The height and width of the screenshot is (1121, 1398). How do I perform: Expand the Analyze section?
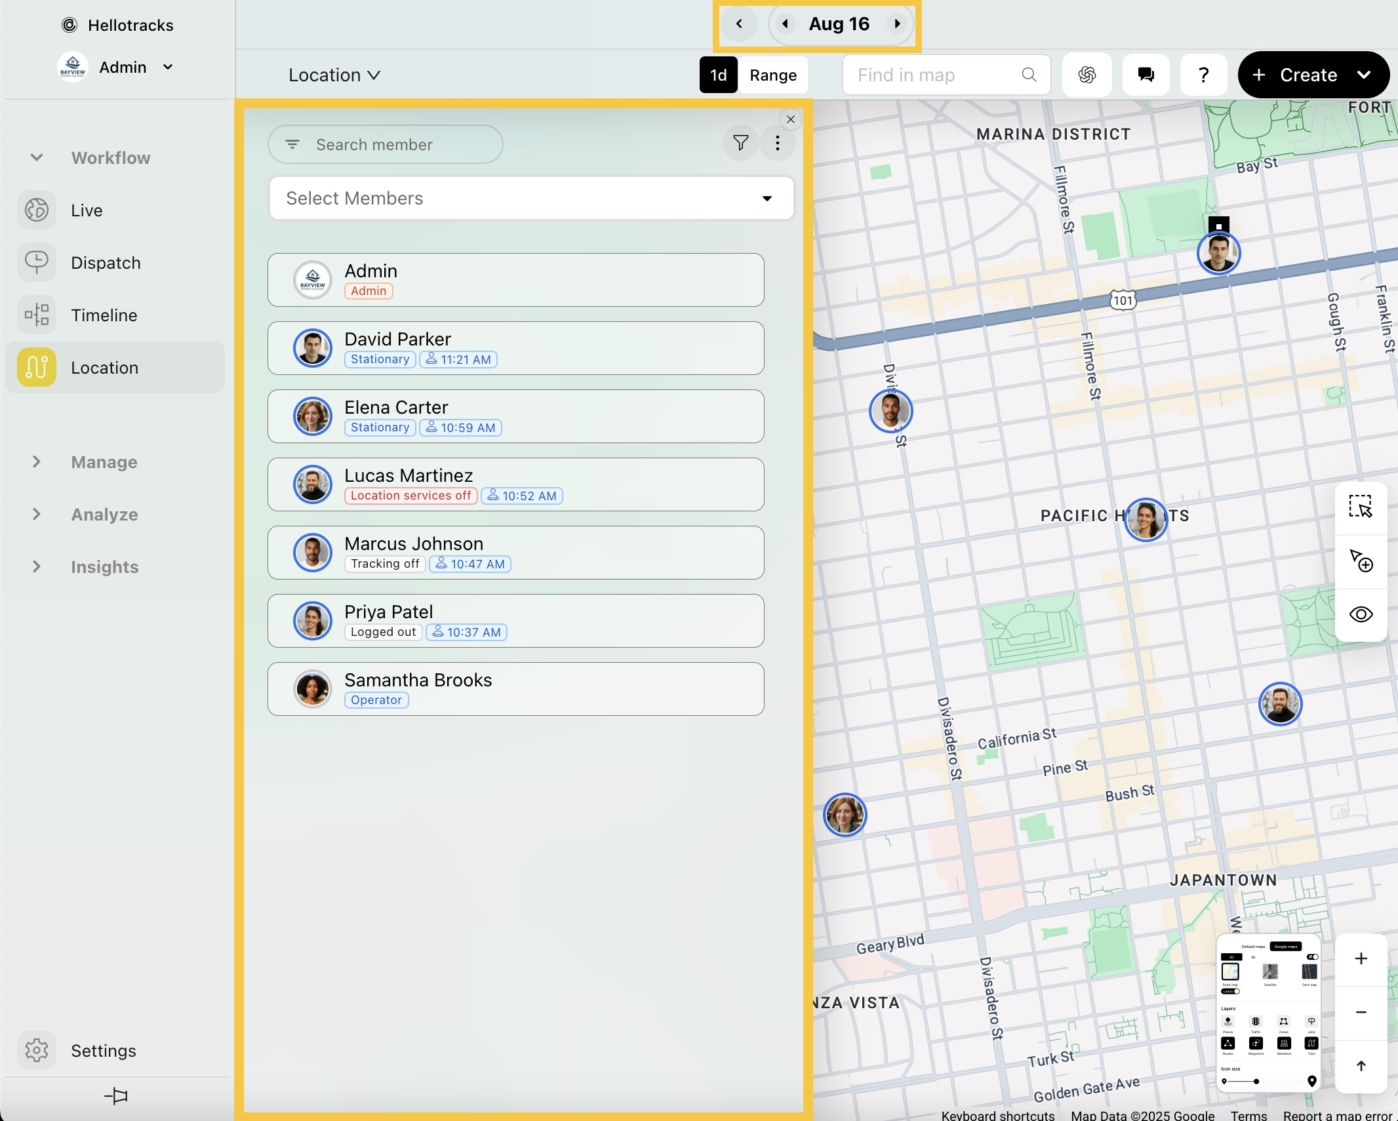point(37,514)
